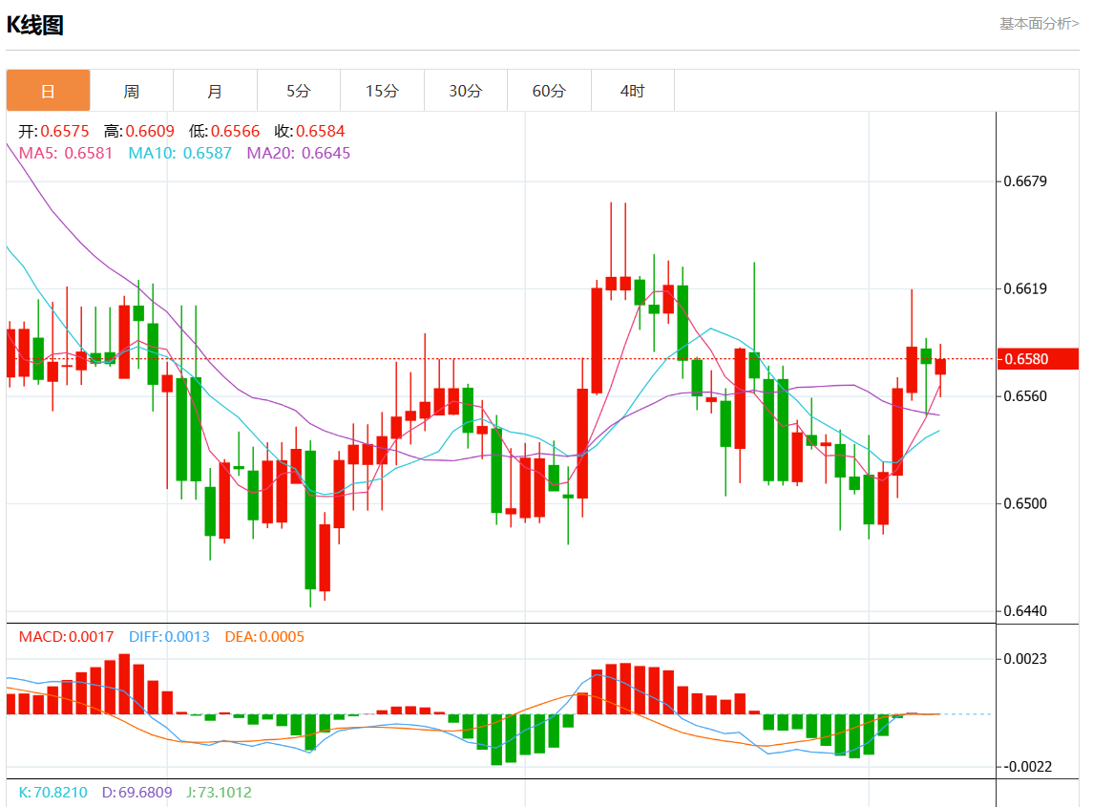Click the DIFF:0.0013 indicator label
Viewport: 1093px width, 807px height.
tap(169, 637)
